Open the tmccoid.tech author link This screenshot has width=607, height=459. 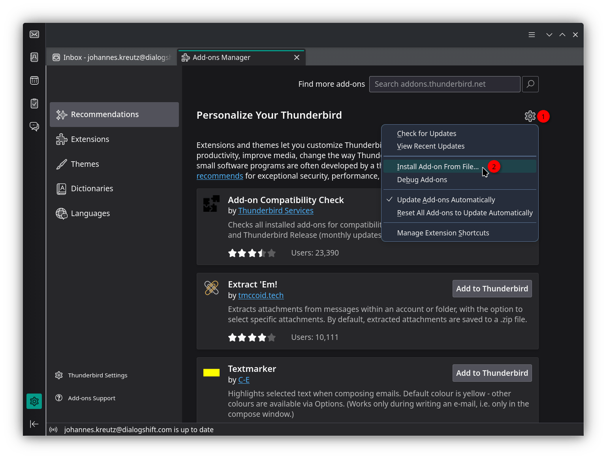261,296
